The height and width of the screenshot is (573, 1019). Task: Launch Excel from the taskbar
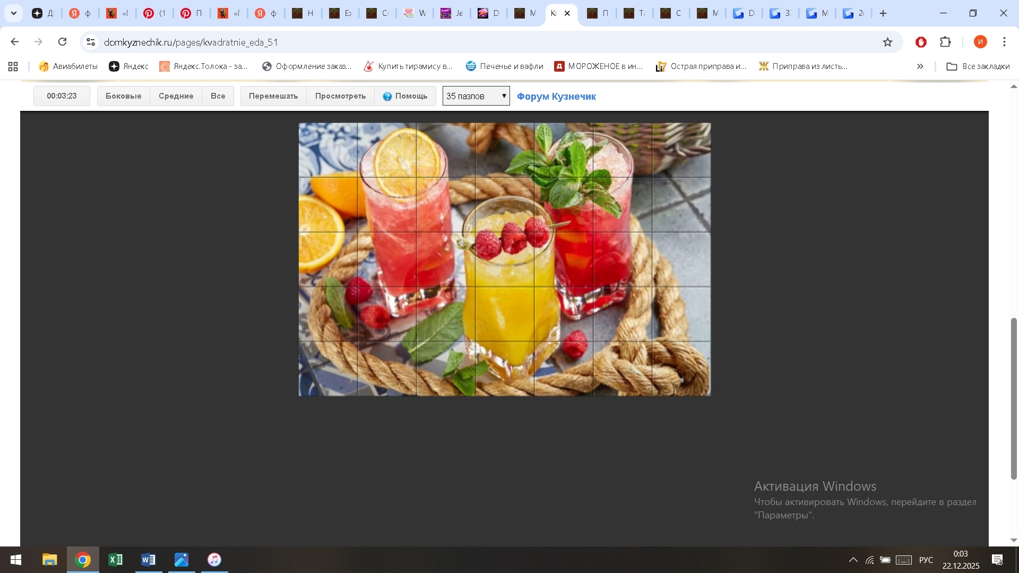[115, 560]
